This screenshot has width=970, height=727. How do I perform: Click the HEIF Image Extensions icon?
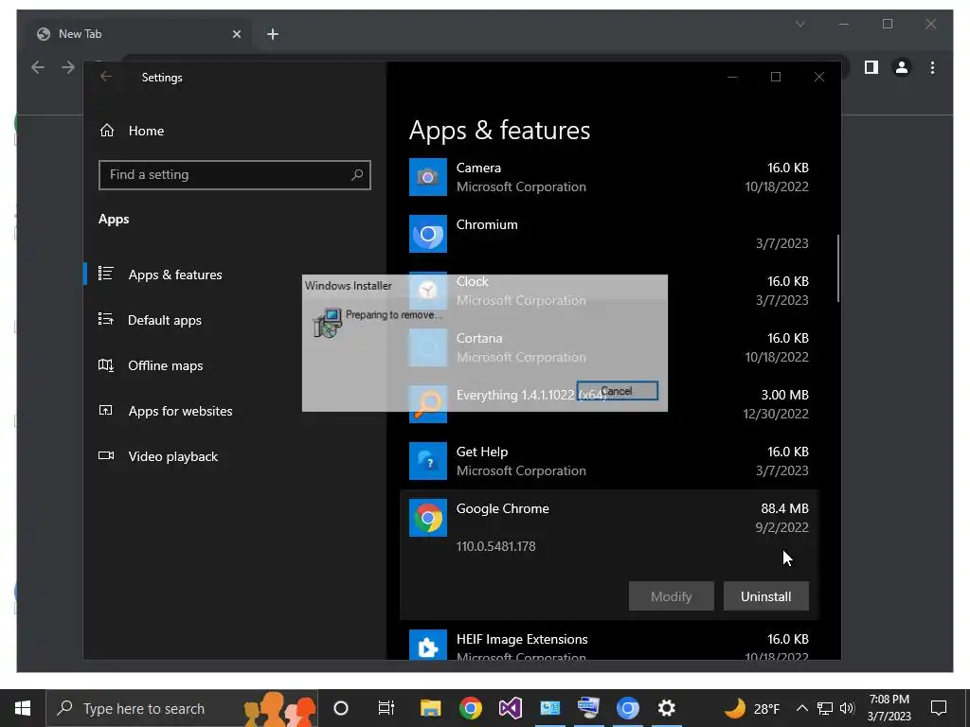click(x=427, y=645)
